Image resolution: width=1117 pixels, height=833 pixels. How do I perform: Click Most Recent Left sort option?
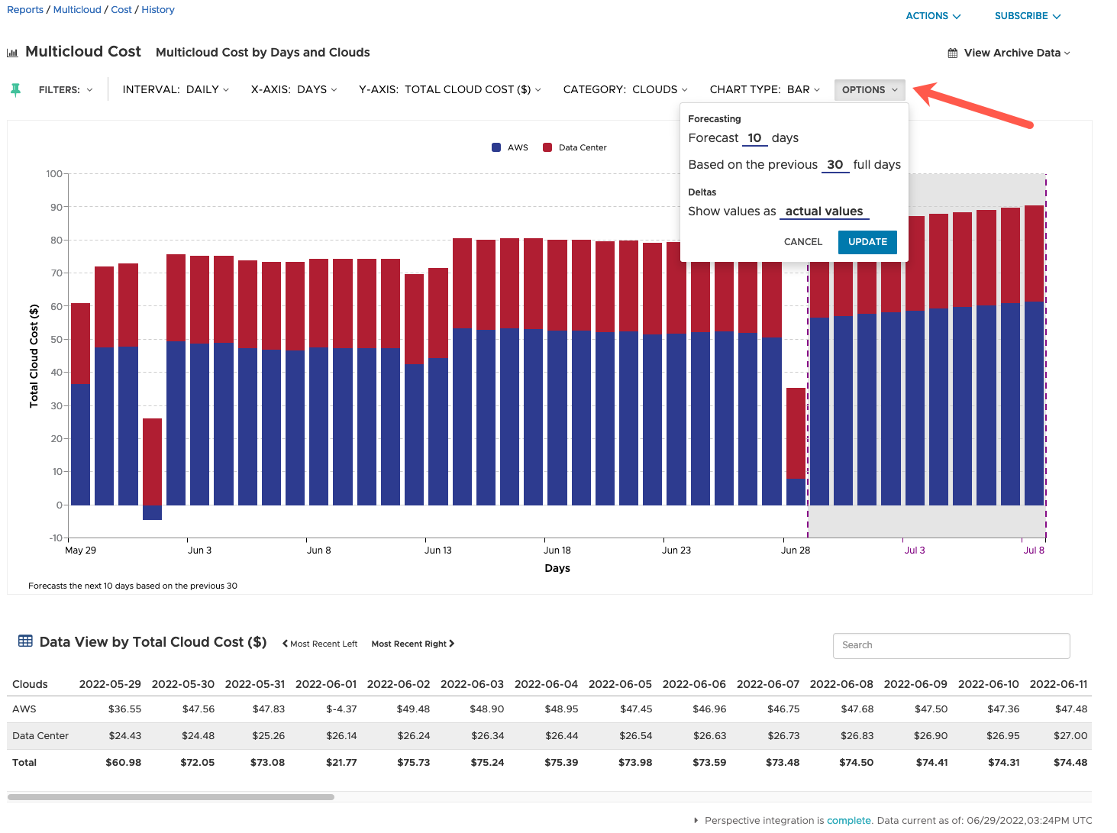320,644
